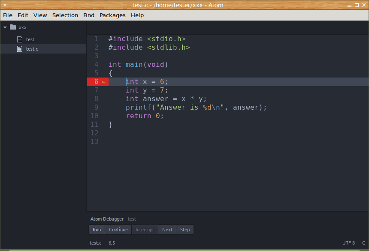Open the Find menu
The width and height of the screenshot is (369, 251).
[89, 15]
